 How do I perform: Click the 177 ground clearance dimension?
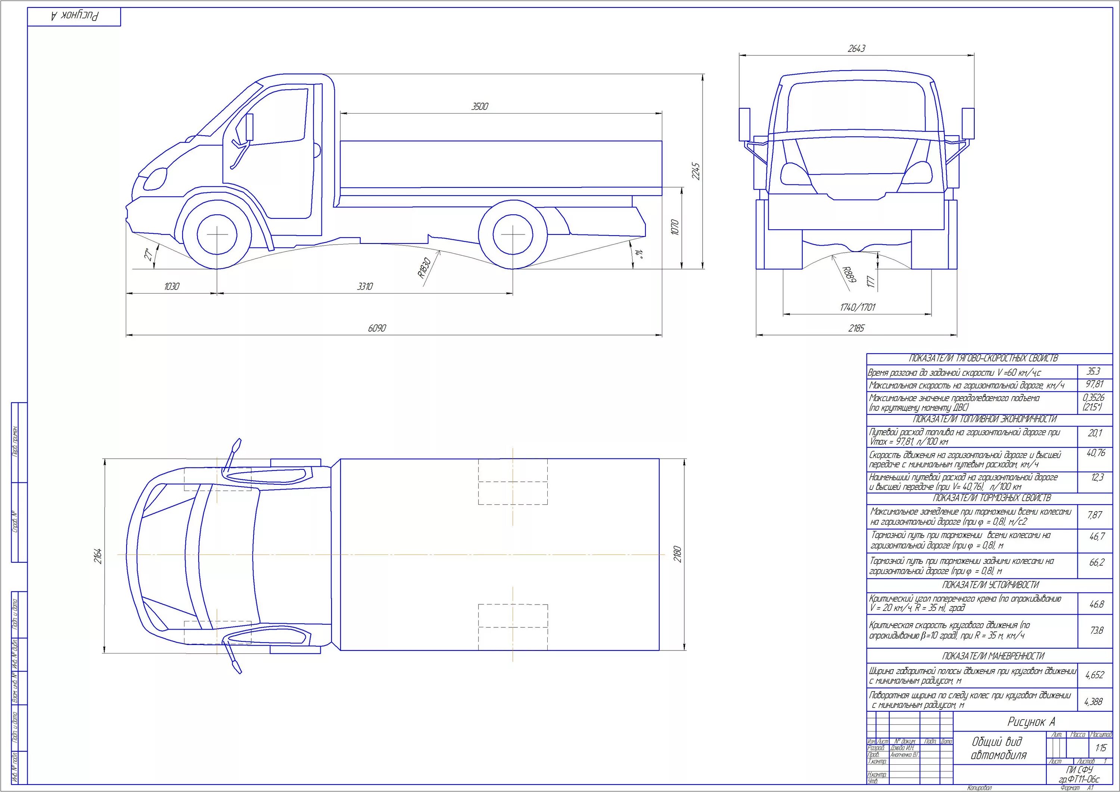point(871,282)
